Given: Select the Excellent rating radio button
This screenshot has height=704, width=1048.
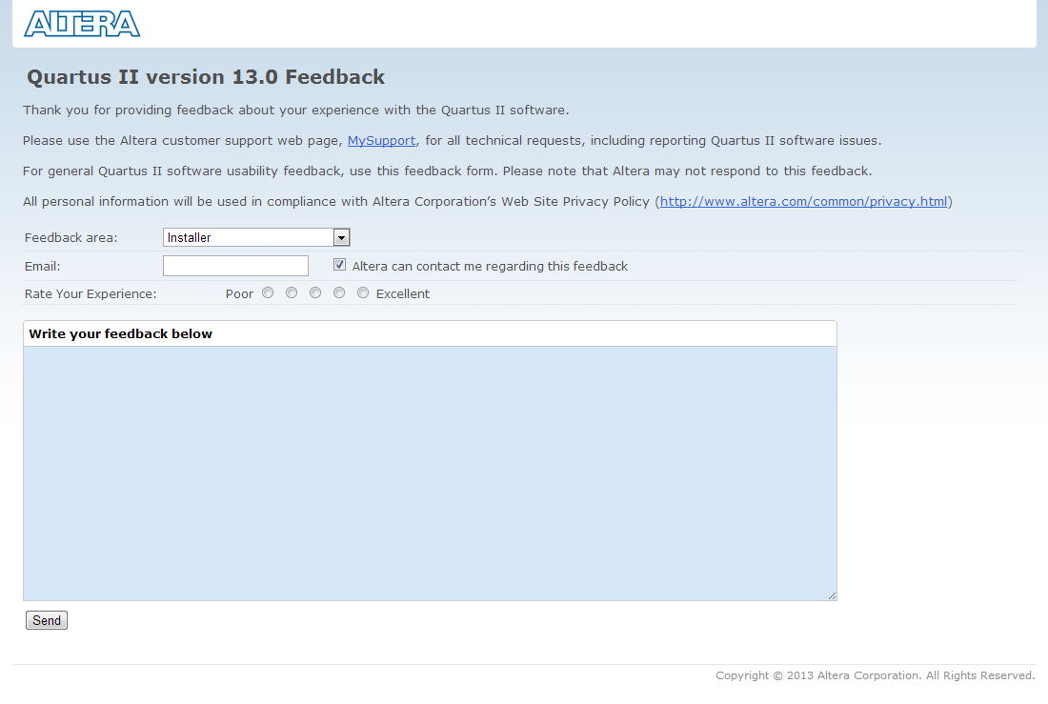Looking at the screenshot, I should pos(363,292).
